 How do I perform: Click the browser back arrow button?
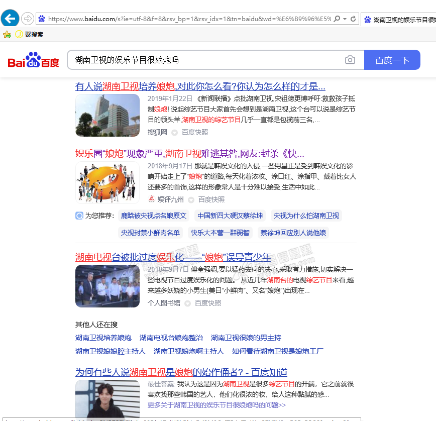point(10,19)
